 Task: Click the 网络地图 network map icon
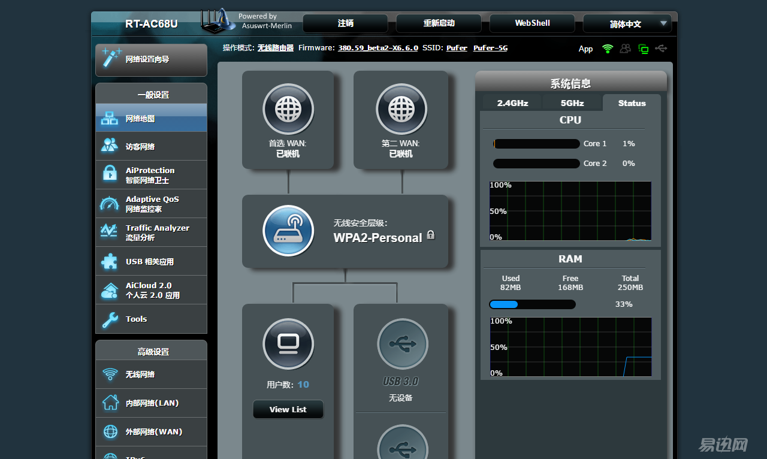point(110,118)
